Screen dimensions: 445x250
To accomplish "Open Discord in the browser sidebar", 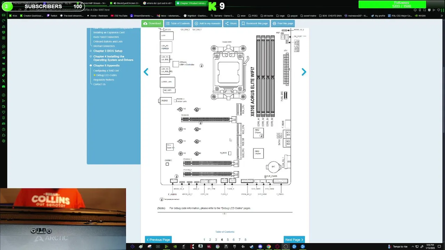I will 3,86.
